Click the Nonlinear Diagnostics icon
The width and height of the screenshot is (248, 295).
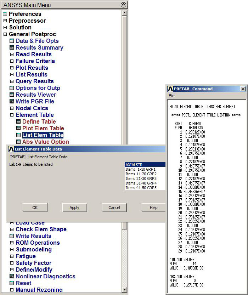[x=12, y=276]
